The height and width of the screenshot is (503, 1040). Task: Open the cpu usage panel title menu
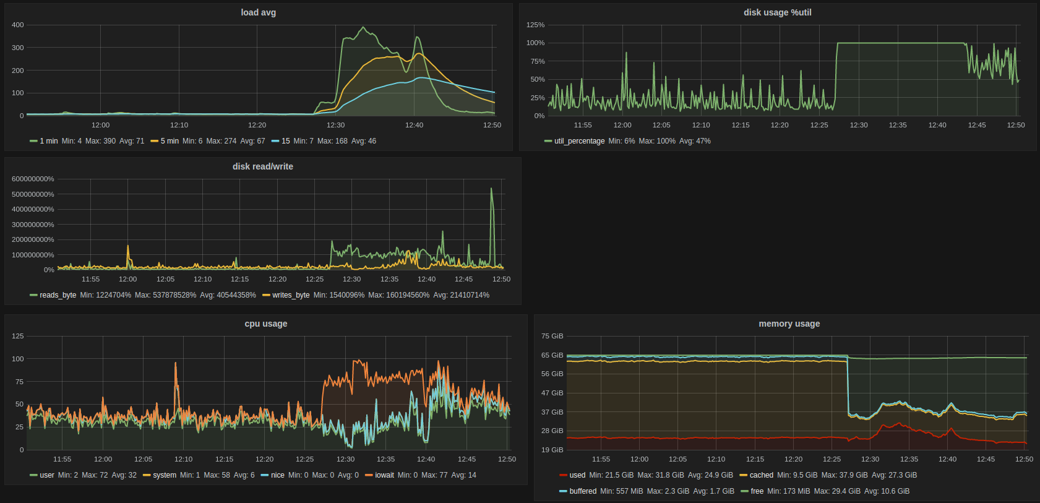265,324
